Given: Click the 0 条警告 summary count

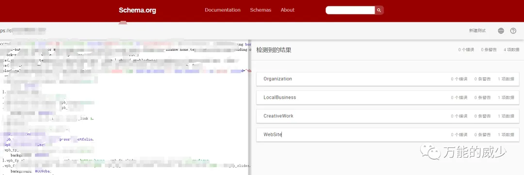Looking at the screenshot, I should 489,50.
